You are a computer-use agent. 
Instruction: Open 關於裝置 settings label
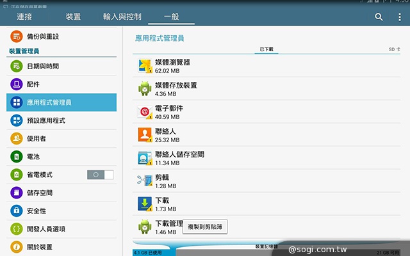coord(40,247)
